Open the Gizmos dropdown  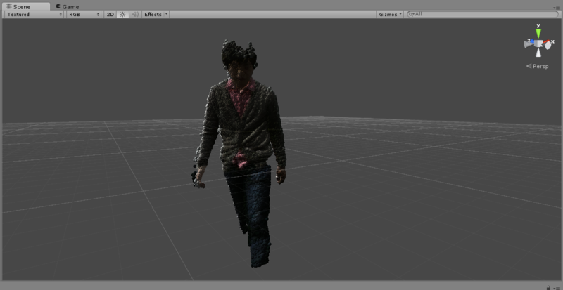pyautogui.click(x=391, y=14)
